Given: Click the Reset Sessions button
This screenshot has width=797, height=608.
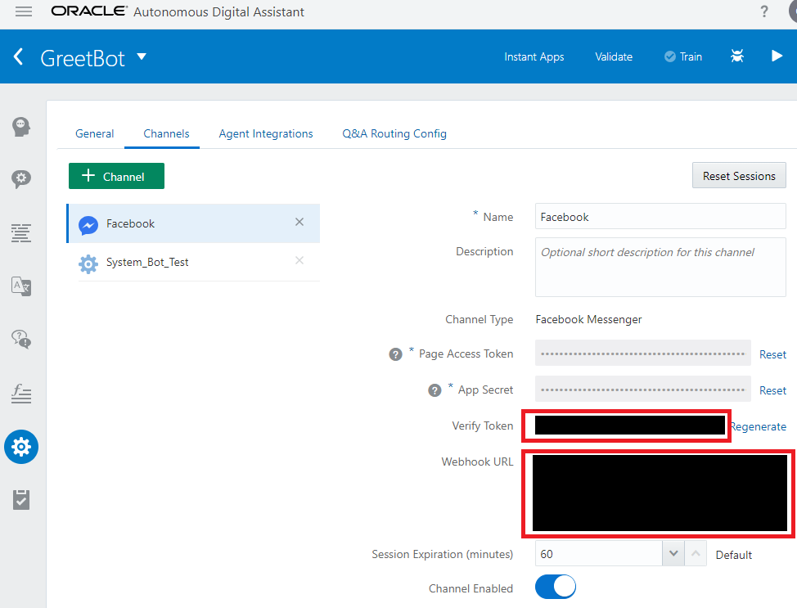Looking at the screenshot, I should pyautogui.click(x=739, y=175).
